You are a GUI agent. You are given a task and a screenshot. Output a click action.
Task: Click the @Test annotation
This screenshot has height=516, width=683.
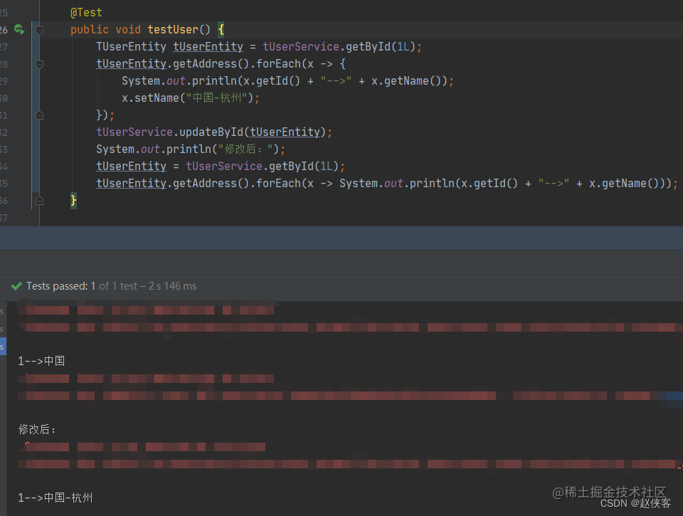[x=86, y=12]
